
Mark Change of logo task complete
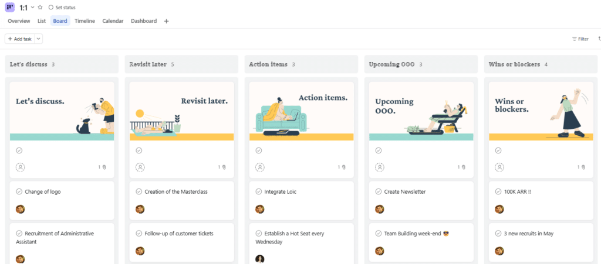pos(19,191)
